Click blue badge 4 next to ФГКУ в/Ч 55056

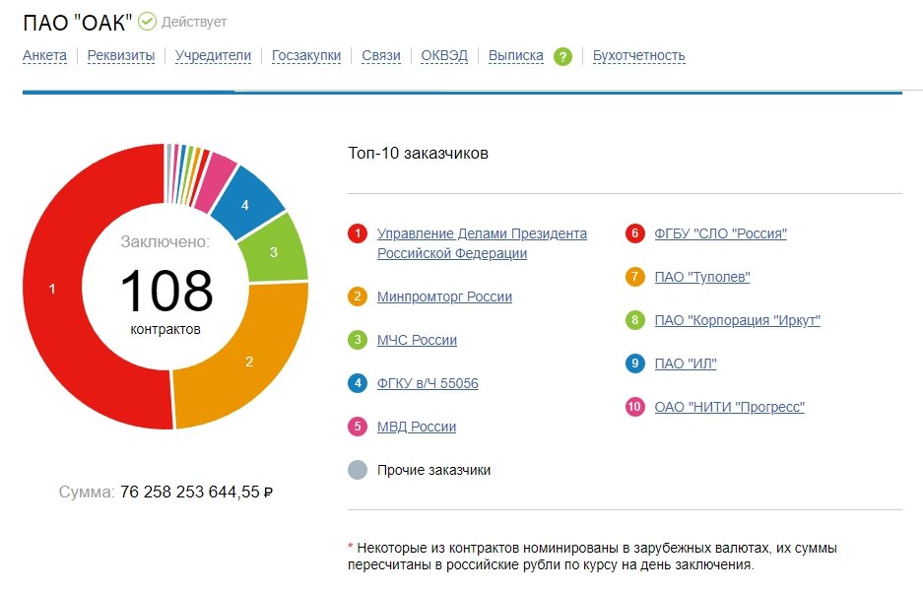coord(358,383)
